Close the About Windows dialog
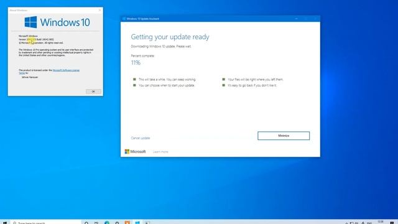 tap(99, 10)
